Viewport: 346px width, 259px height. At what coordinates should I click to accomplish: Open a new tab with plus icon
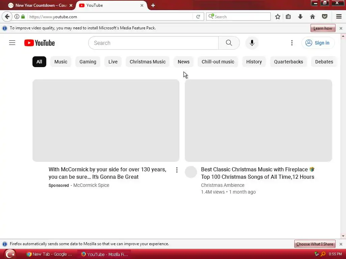click(x=153, y=5)
